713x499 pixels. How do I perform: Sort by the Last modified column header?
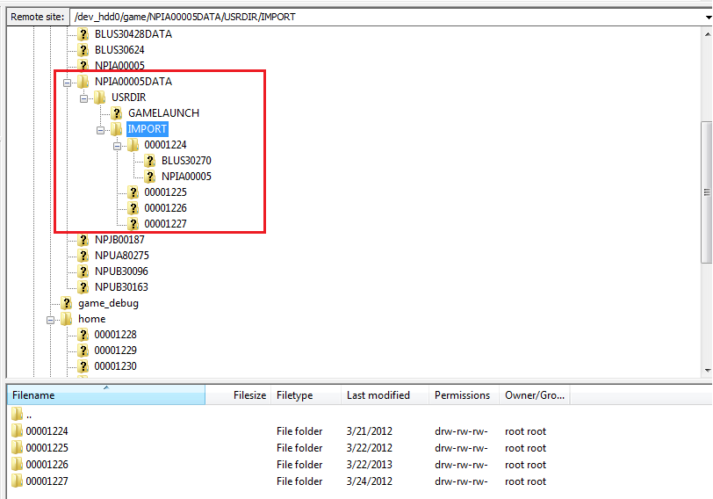click(x=385, y=394)
